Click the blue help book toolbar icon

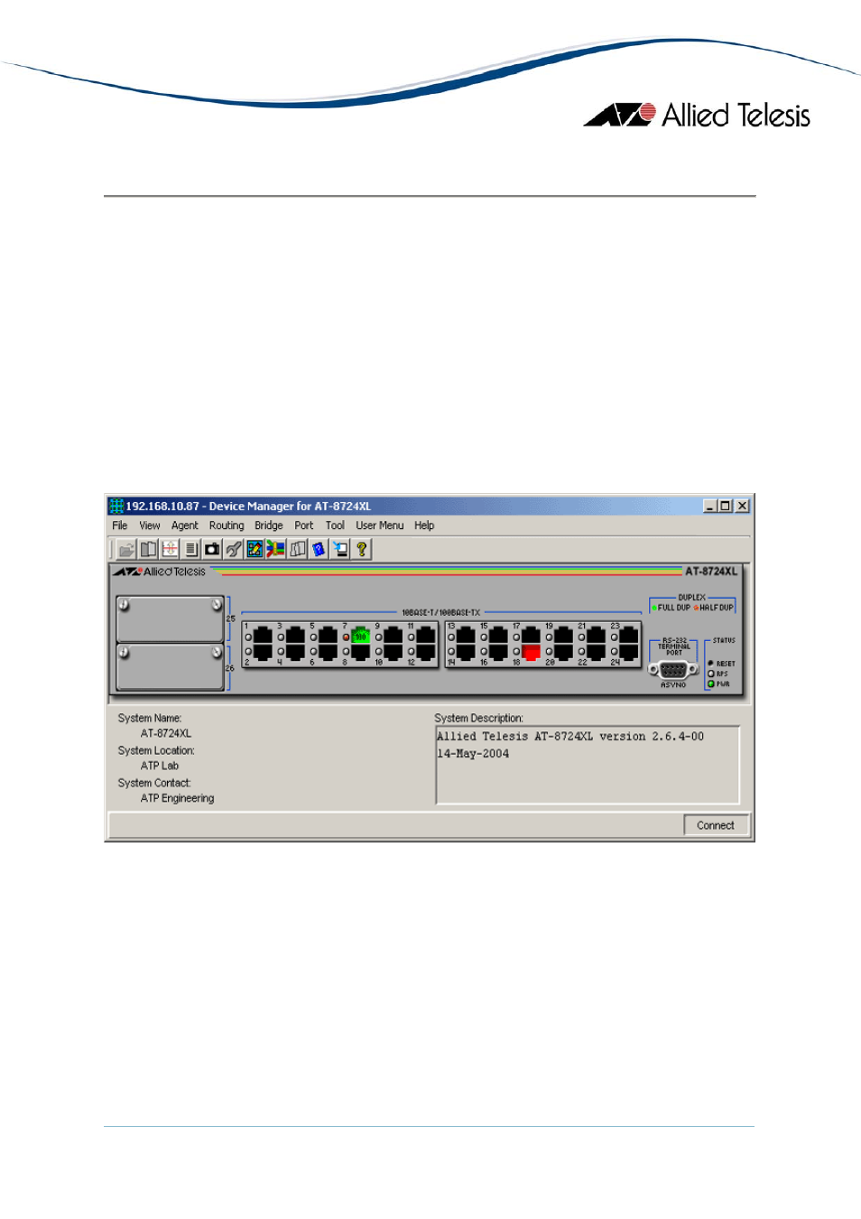[x=319, y=549]
